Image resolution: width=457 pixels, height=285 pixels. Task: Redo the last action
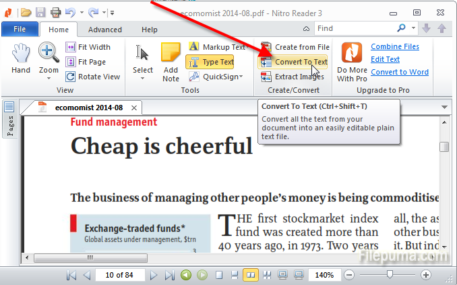tap(94, 13)
